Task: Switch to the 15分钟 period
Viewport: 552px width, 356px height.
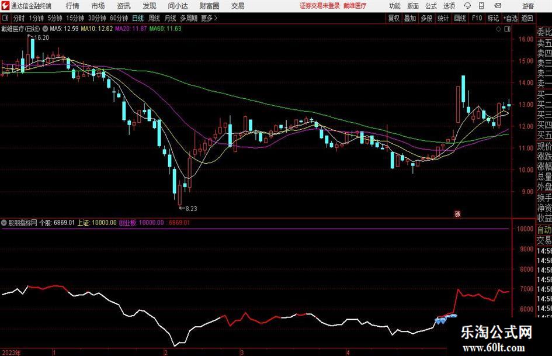Action: [x=75, y=18]
